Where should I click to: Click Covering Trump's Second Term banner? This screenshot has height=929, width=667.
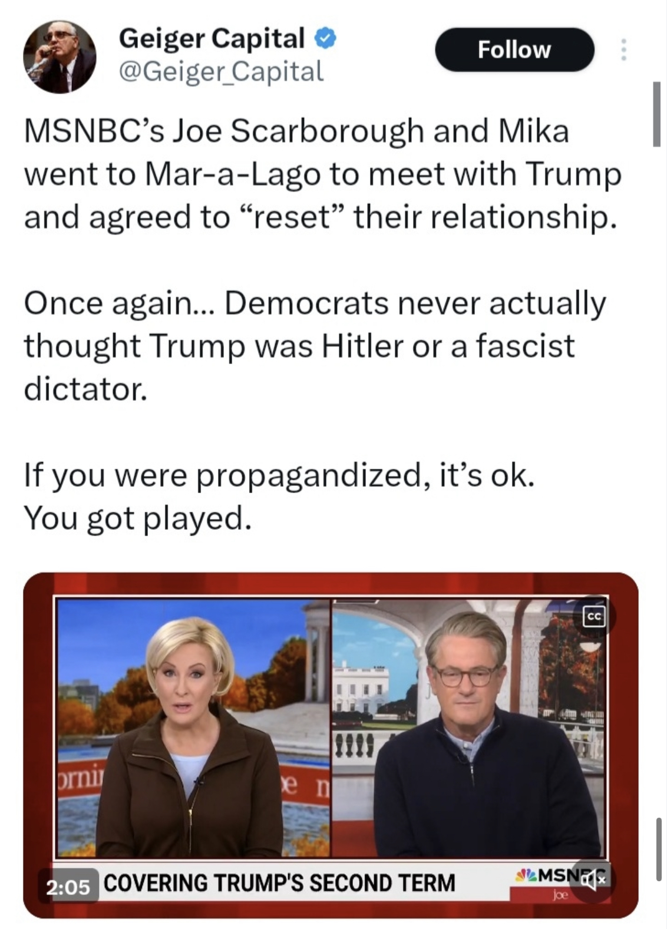pos(279,882)
